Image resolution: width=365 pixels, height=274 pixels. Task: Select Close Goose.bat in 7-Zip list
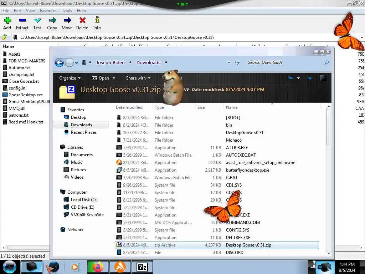click(24, 81)
